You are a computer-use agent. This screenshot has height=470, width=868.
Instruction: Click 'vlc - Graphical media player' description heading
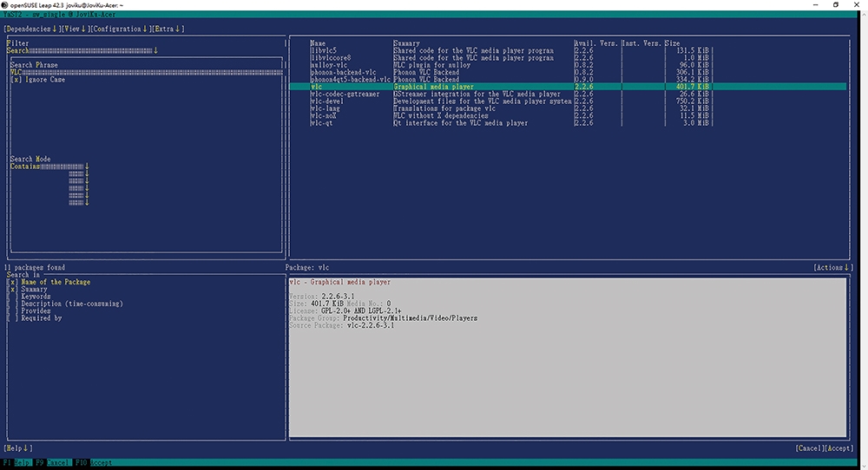coord(340,282)
